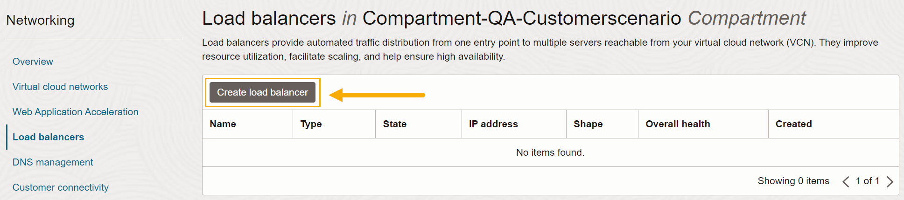Viewport: 904px width, 200px height.
Task: Click the '1 of 1' page indicator
Action: [867, 181]
